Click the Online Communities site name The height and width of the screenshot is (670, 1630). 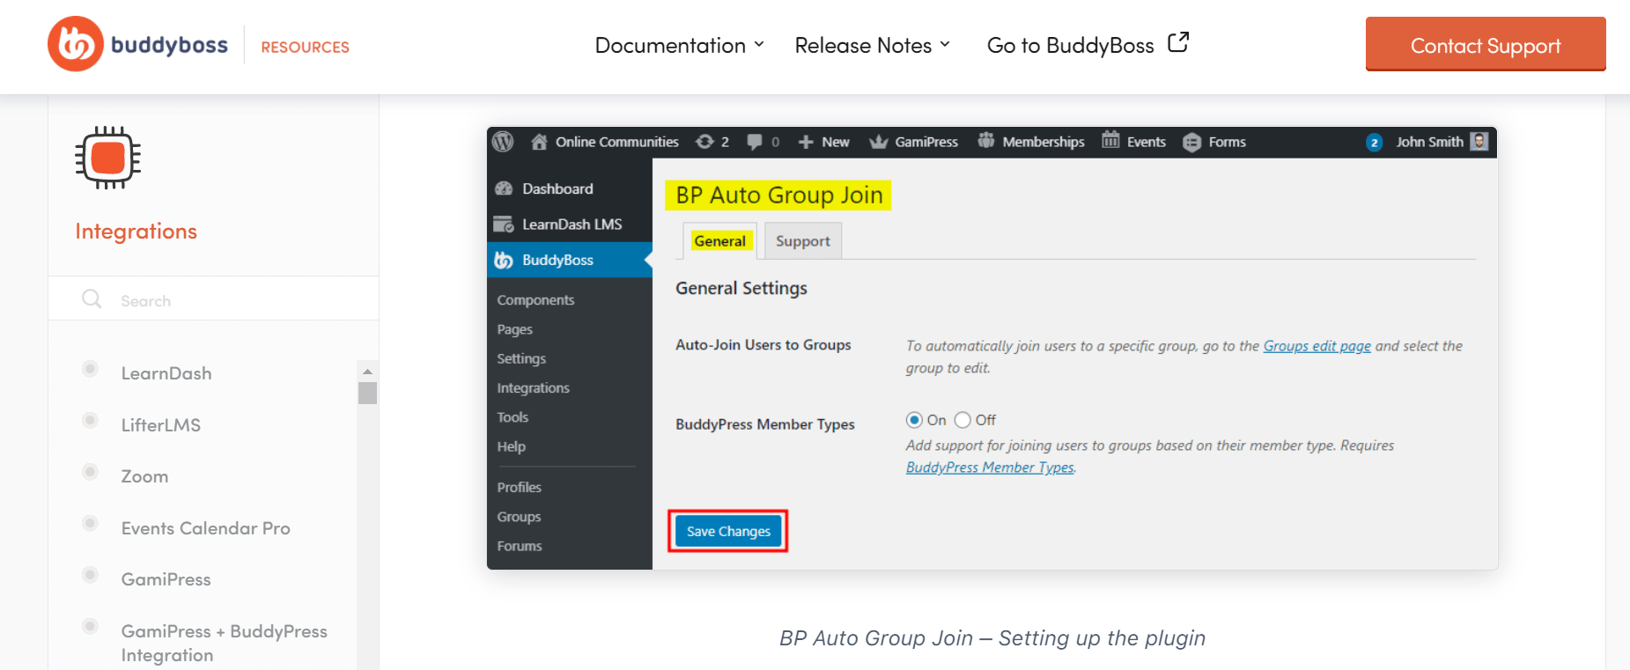[616, 142]
